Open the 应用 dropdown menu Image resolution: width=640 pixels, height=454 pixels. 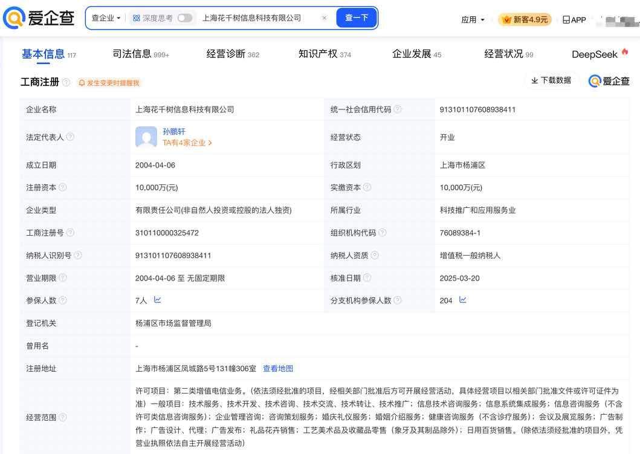coord(473,19)
